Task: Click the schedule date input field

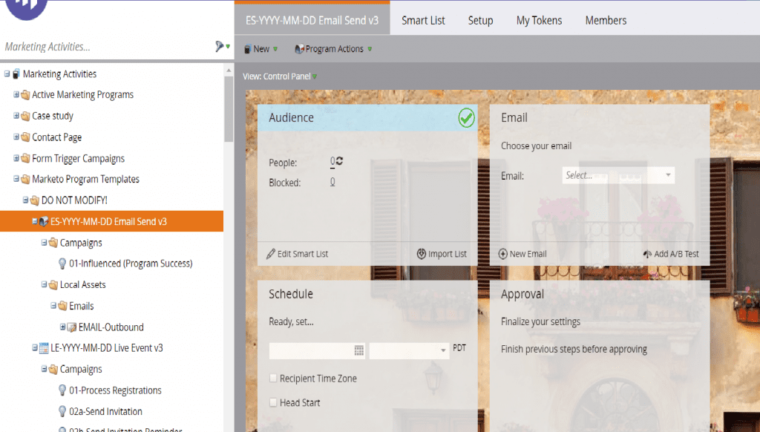Action: pyautogui.click(x=317, y=350)
